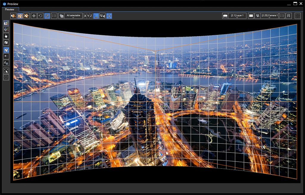Toggle the highlighted 3D axes display icon in toolbar
The image size is (305, 195).
pos(96,16)
